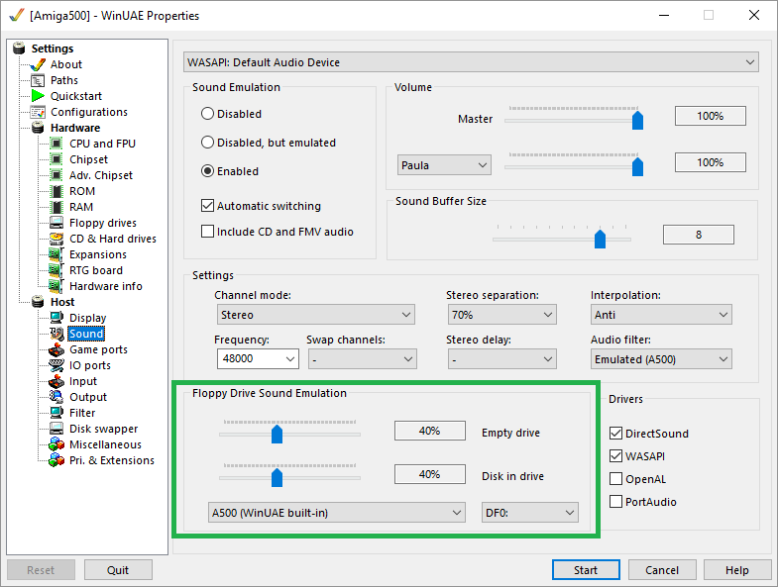Click the CD & Hard drives icon

click(x=56, y=239)
